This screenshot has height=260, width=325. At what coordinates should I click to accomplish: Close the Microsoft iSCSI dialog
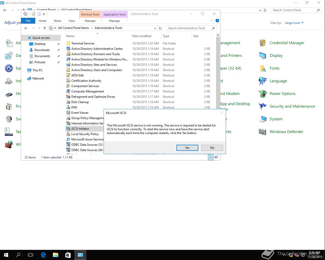[222, 113]
